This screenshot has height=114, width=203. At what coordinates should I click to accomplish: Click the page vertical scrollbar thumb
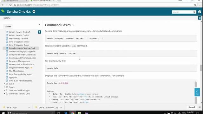201,68
